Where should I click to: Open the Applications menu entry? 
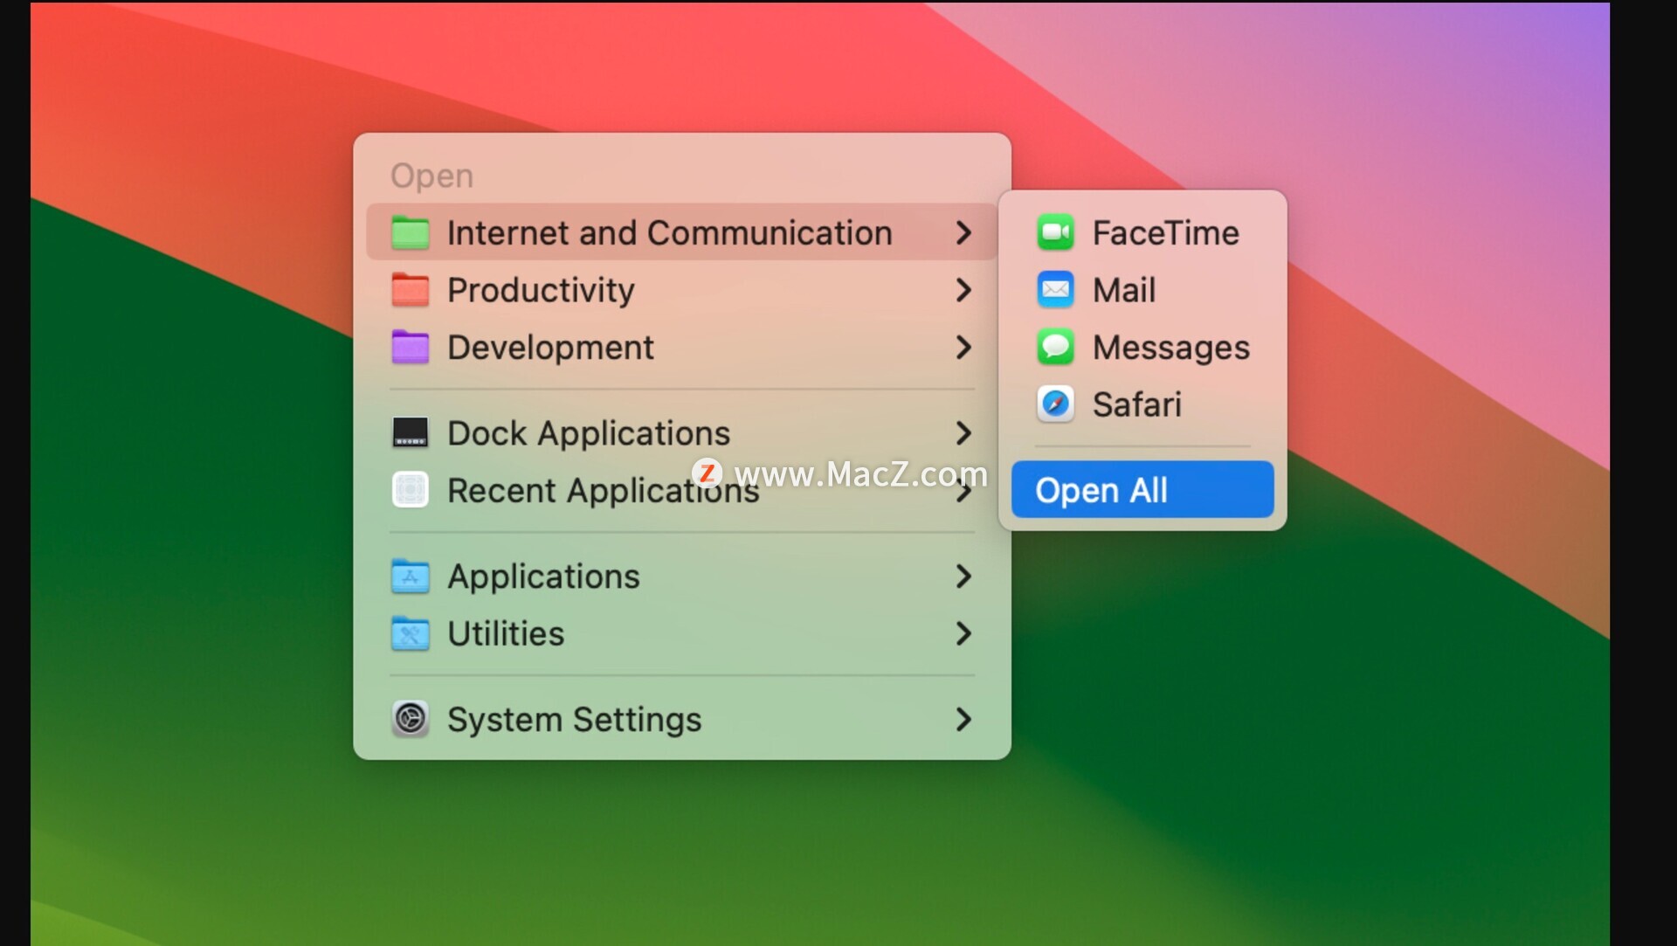(681, 577)
